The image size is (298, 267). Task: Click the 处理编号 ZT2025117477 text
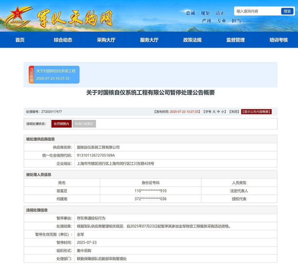(x=44, y=112)
